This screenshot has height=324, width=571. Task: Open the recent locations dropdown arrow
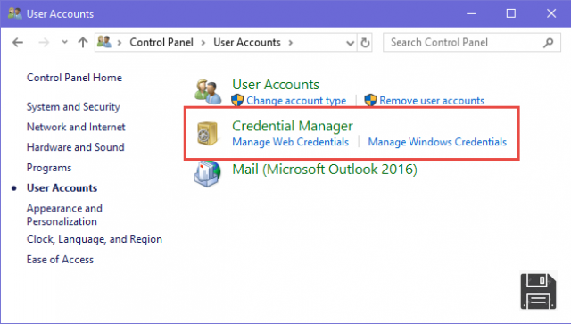[64, 42]
